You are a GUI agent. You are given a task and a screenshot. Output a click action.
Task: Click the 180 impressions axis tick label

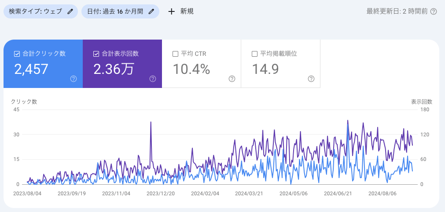tap(425, 110)
